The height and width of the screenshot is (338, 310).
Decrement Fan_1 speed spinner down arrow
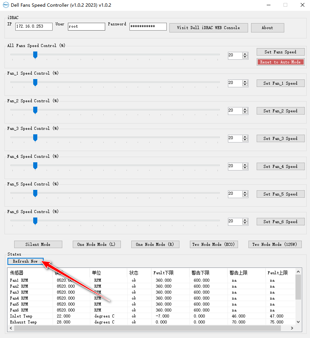(245, 85)
